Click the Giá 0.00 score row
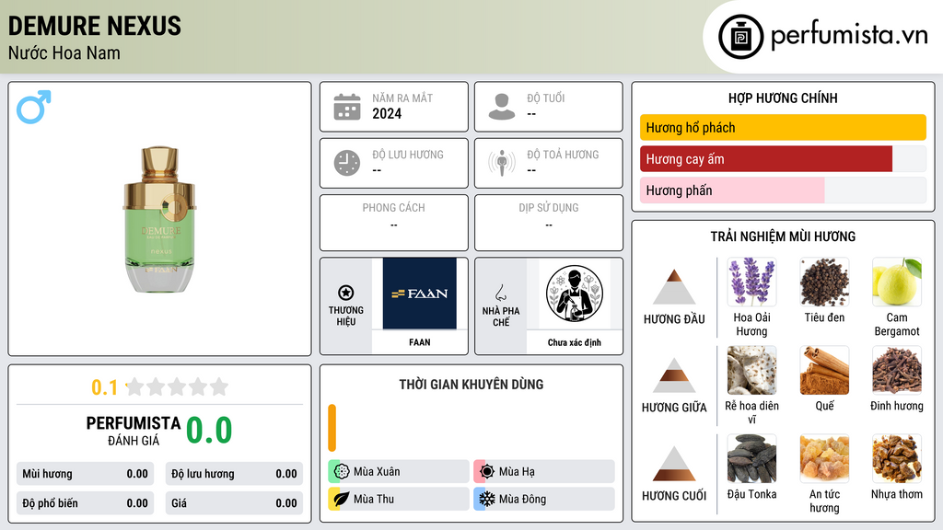943x530 pixels. pyautogui.click(x=234, y=503)
